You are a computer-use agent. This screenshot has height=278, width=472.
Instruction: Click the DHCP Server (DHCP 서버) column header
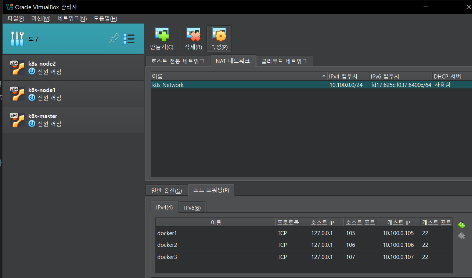pyautogui.click(x=452, y=76)
